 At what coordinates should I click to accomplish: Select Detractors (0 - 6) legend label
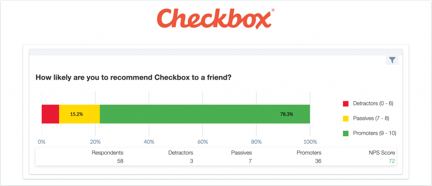[x=373, y=104]
